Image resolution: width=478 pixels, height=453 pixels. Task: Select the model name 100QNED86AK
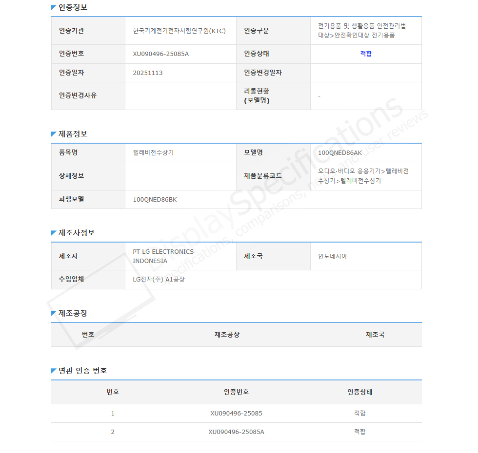pos(340,152)
